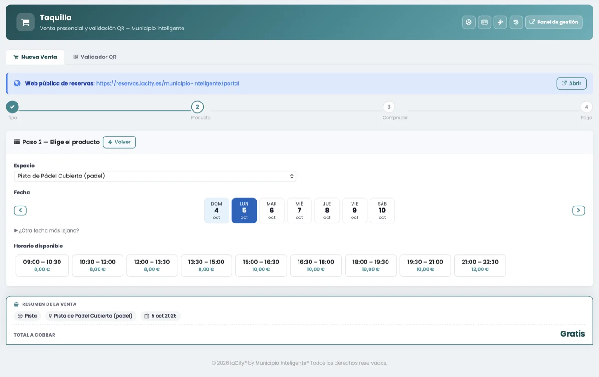
Task: Open the history clock icon
Action: (516, 22)
